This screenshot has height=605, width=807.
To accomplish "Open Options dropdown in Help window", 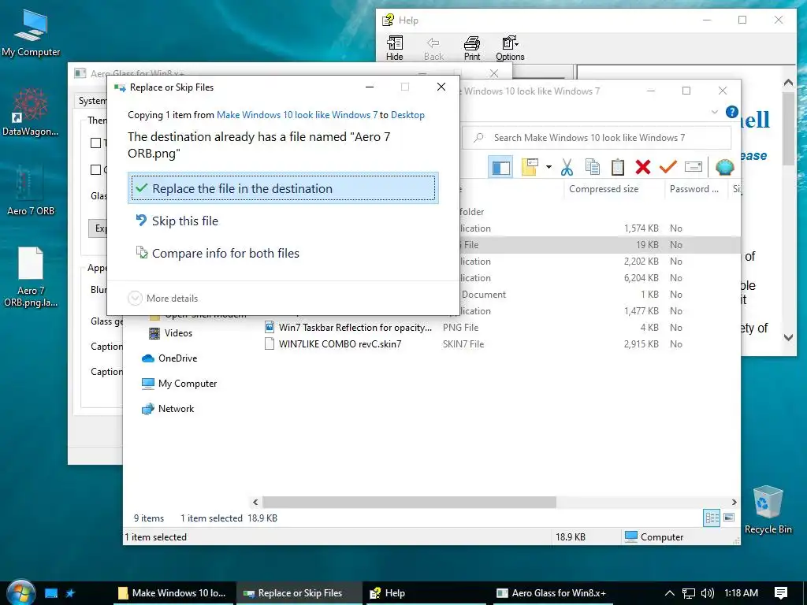I will click(510, 48).
